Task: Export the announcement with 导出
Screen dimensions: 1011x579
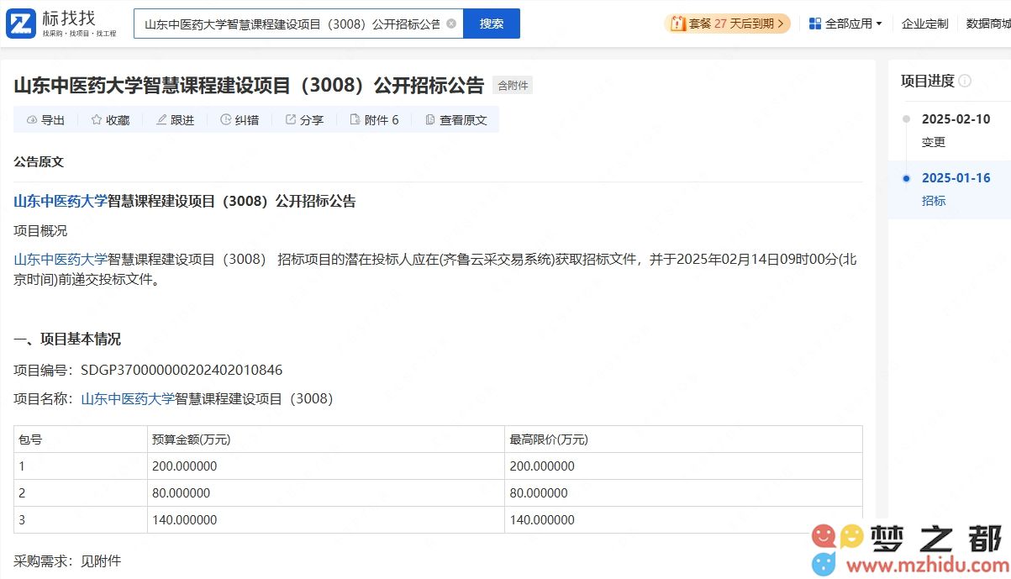Action: pyautogui.click(x=45, y=120)
